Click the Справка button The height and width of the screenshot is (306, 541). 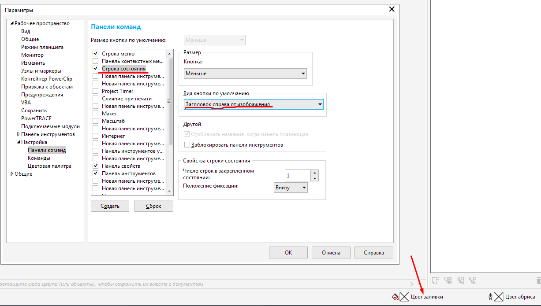[x=373, y=252]
